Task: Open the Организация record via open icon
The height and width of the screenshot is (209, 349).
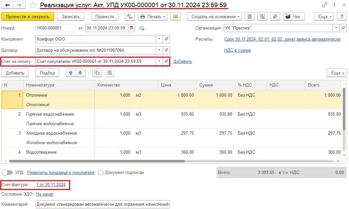Action: [343, 28]
